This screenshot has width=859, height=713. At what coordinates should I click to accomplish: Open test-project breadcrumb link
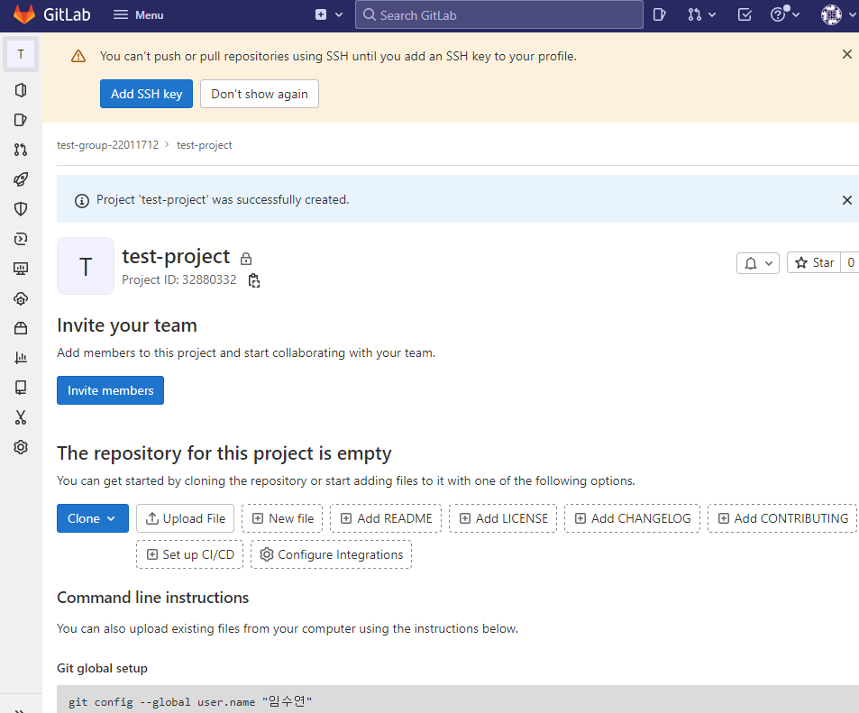(204, 145)
